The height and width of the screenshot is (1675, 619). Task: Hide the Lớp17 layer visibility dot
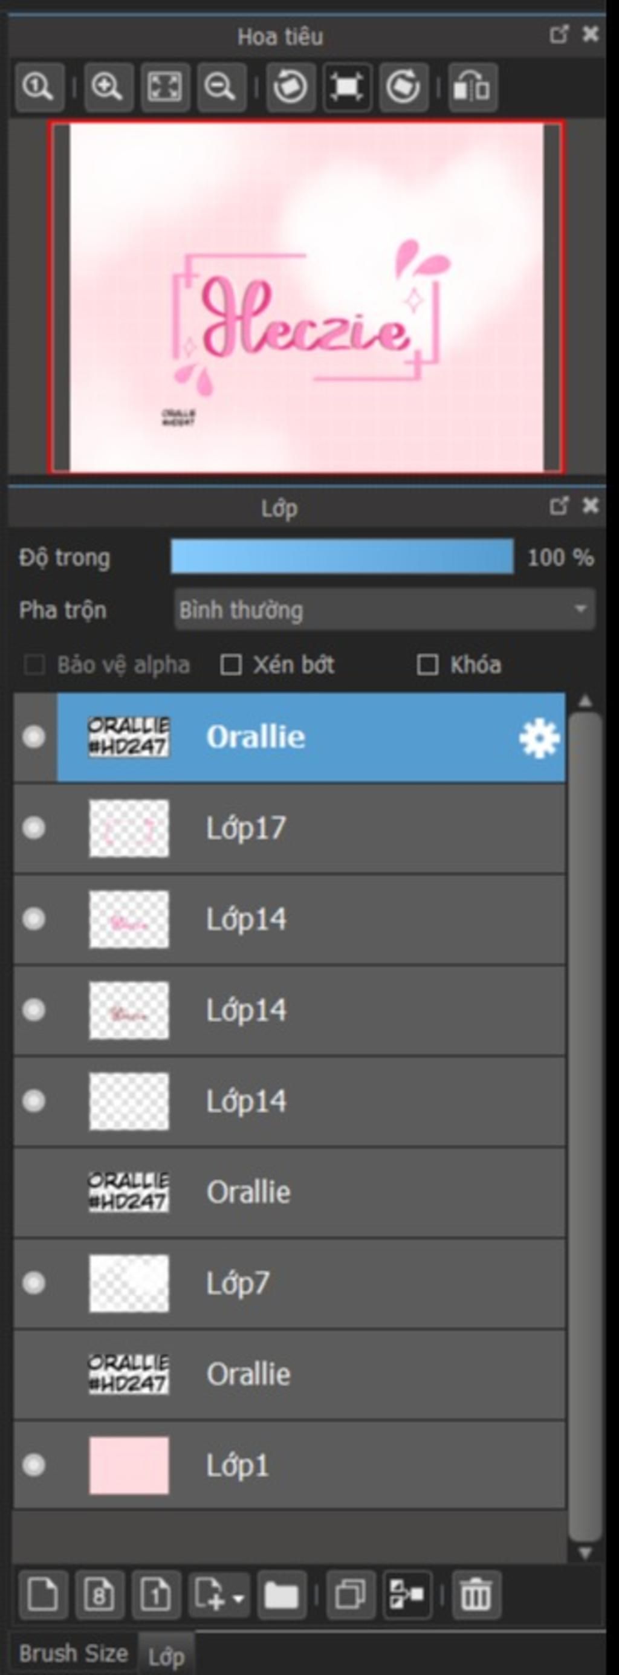coord(34,828)
